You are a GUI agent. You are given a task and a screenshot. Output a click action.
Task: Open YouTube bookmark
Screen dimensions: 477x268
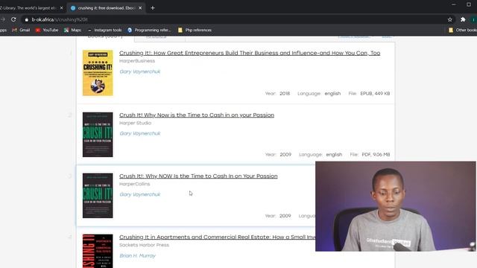click(47, 30)
